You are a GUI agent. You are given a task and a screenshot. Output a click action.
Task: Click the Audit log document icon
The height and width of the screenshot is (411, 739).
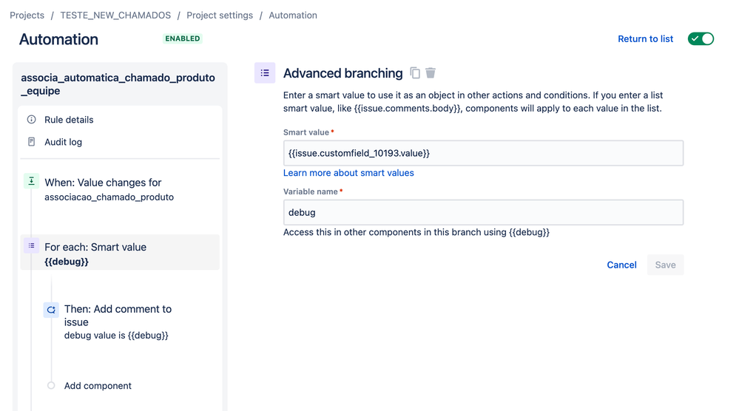click(32, 142)
